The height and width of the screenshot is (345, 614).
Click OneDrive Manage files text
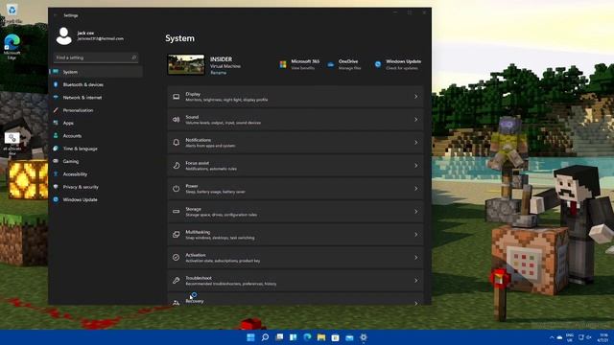click(349, 68)
